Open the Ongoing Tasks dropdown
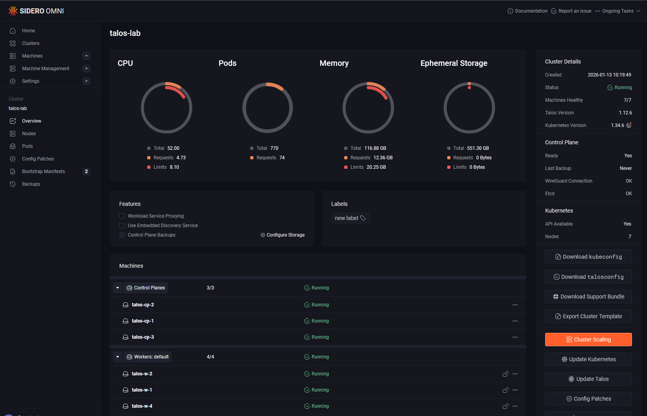The width and height of the screenshot is (647, 416). click(x=617, y=11)
